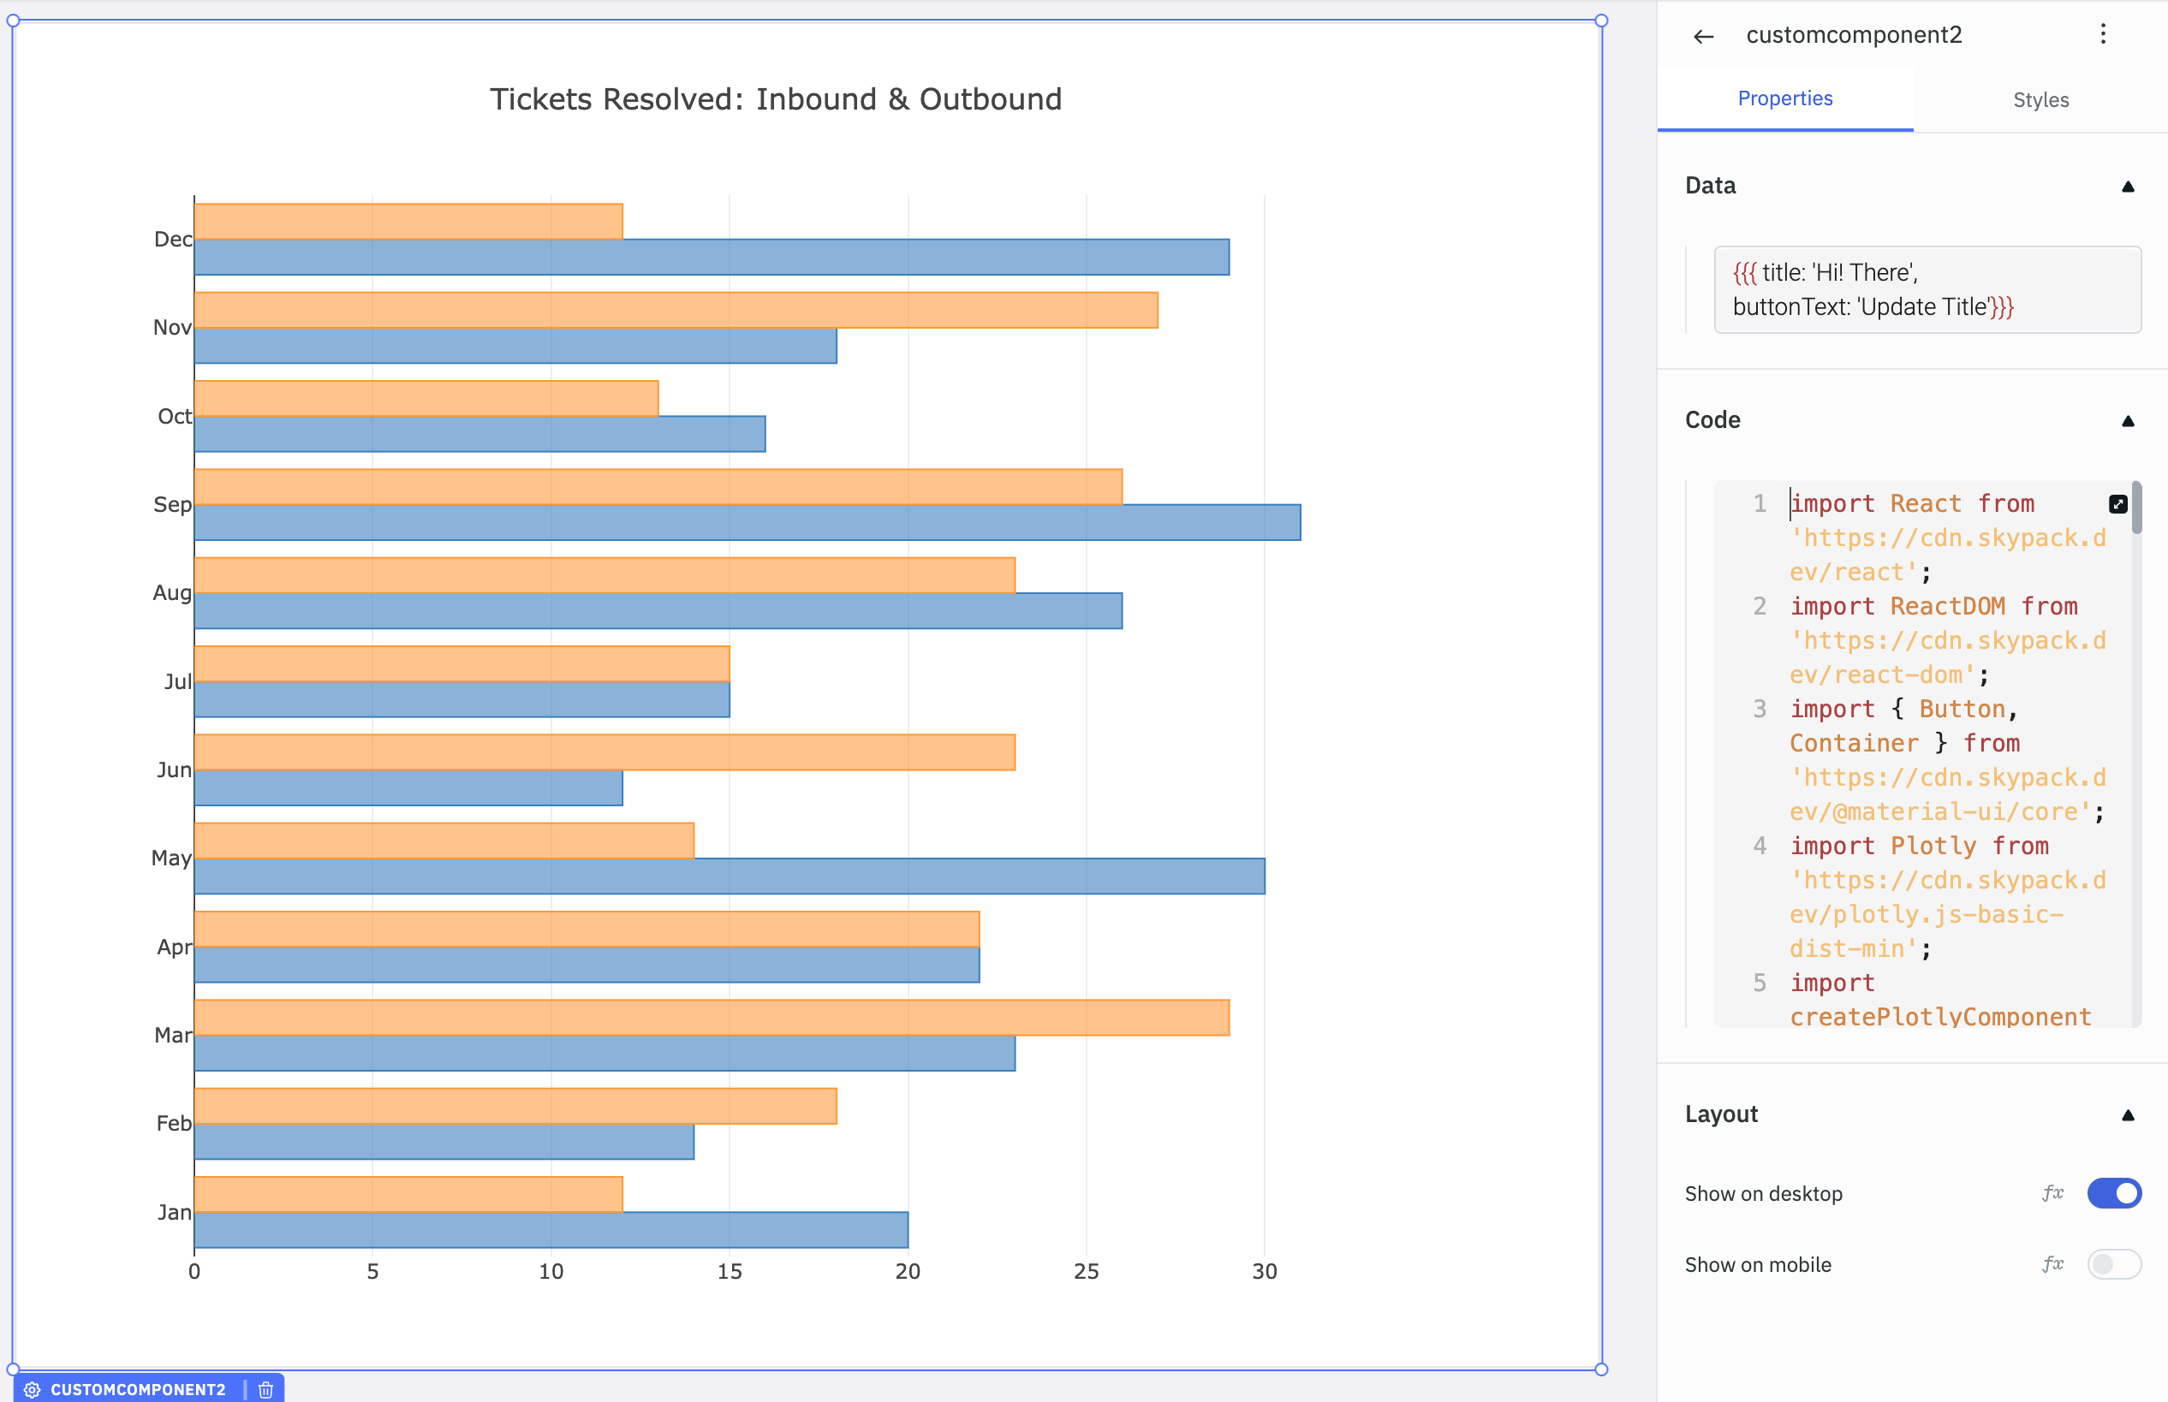Viewport: 2168px width, 1402px height.
Task: Click the customcomponent2 name header
Action: coord(1853,34)
